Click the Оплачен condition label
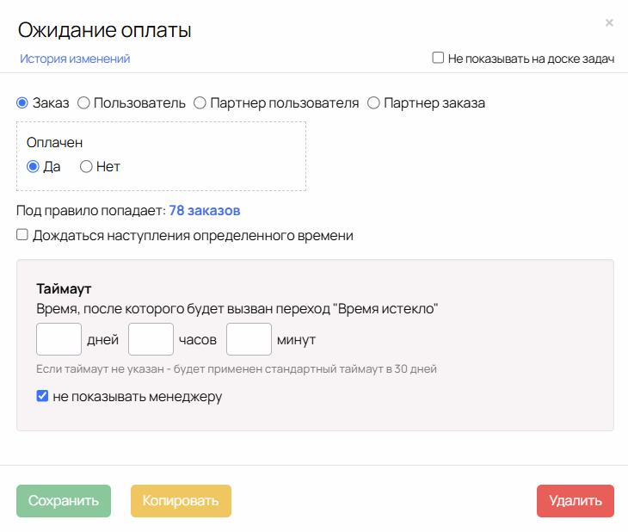 [x=54, y=142]
